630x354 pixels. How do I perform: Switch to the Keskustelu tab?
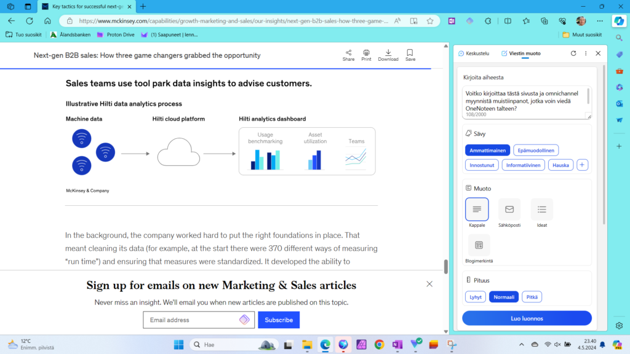click(474, 53)
